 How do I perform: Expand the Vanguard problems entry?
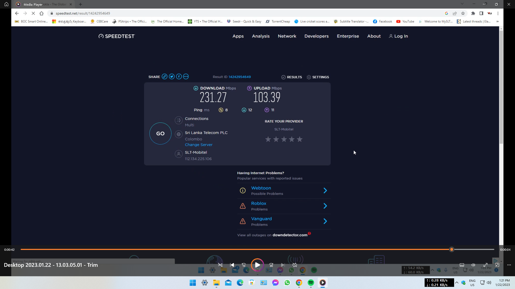[x=284, y=221]
